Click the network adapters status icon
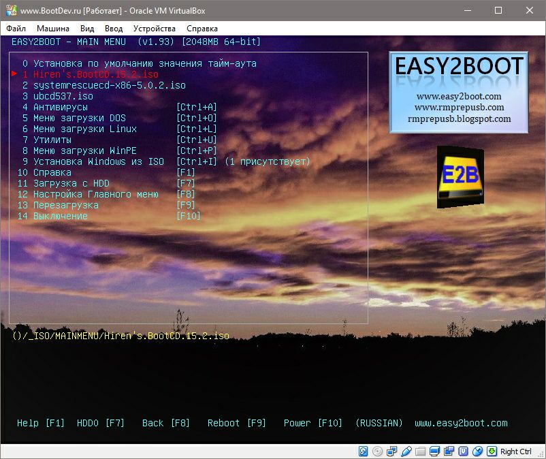This screenshot has width=546, height=459. tap(391, 452)
